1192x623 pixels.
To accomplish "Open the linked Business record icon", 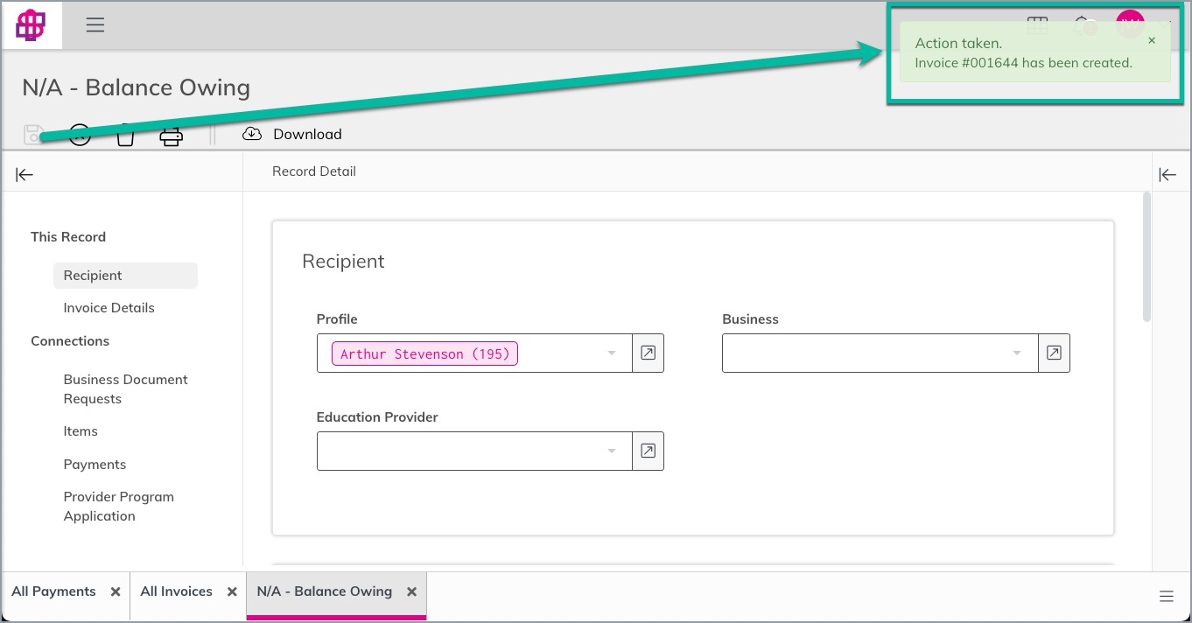I will (1054, 353).
